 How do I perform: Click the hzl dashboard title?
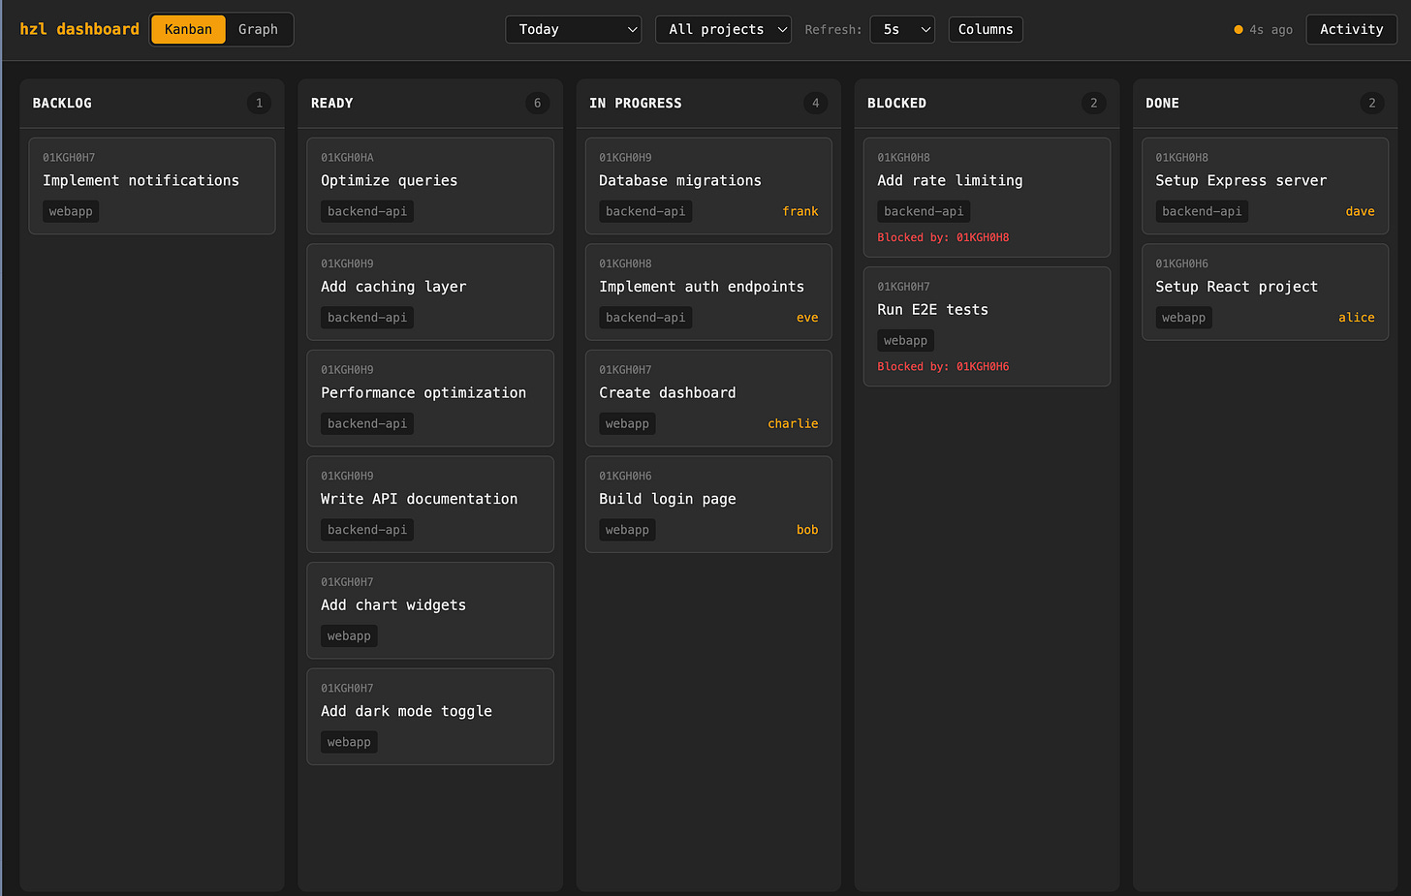point(79,29)
